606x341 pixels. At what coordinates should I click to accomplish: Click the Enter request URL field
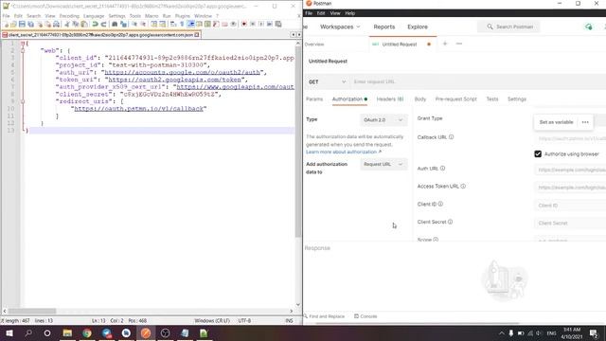coord(478,82)
